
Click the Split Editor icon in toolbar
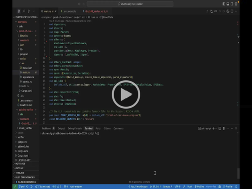point(232,11)
